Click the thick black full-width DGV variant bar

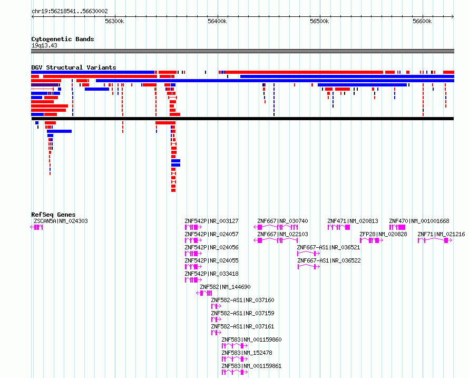coord(242,119)
